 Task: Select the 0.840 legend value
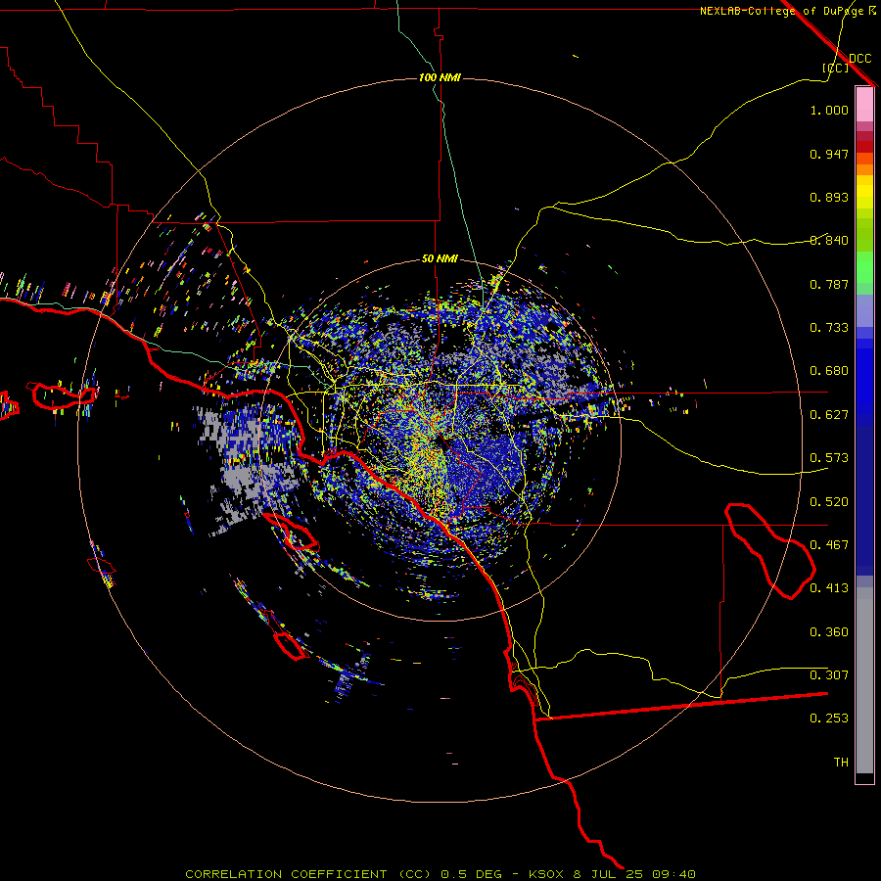(829, 241)
